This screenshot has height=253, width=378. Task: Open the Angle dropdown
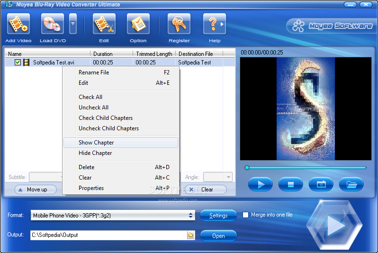point(218,177)
